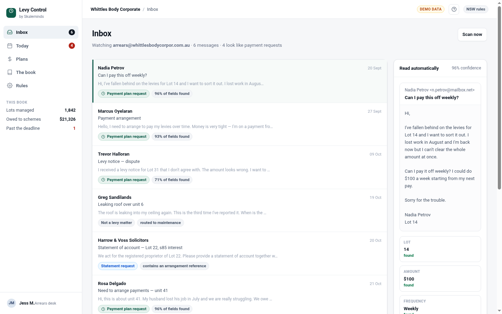Click the page vertical scrollbar
The width and height of the screenshot is (502, 314).
tap(499, 98)
